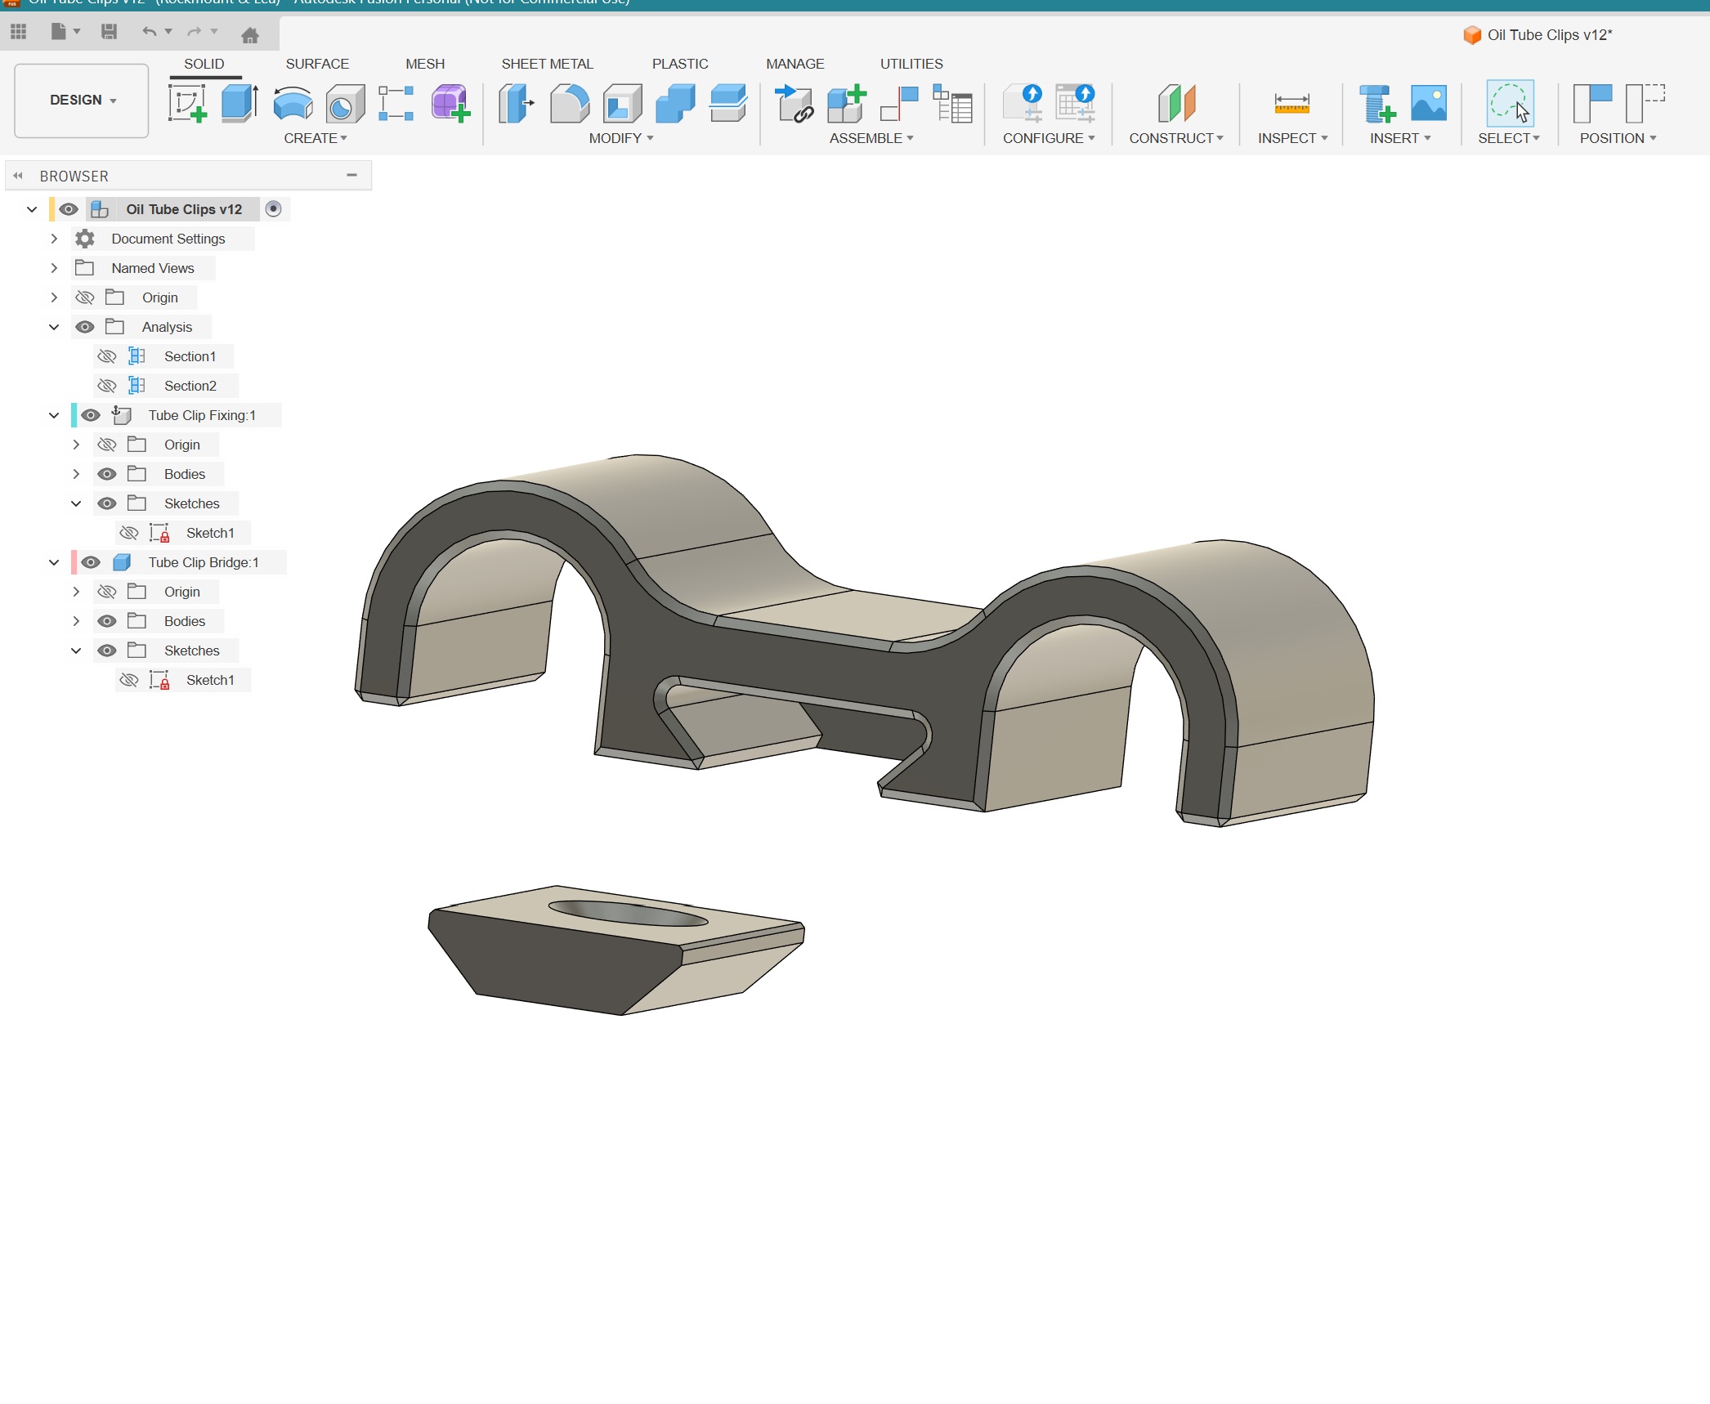Open the CONSTRUCT menu label
This screenshot has height=1404, width=1710.
tap(1176, 138)
